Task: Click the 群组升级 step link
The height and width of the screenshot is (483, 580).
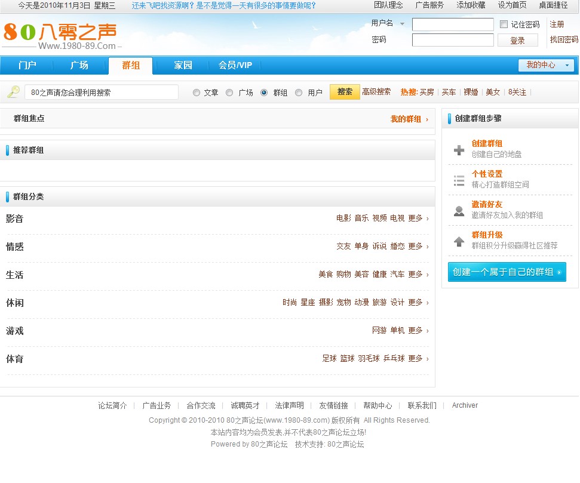Action: [x=487, y=235]
